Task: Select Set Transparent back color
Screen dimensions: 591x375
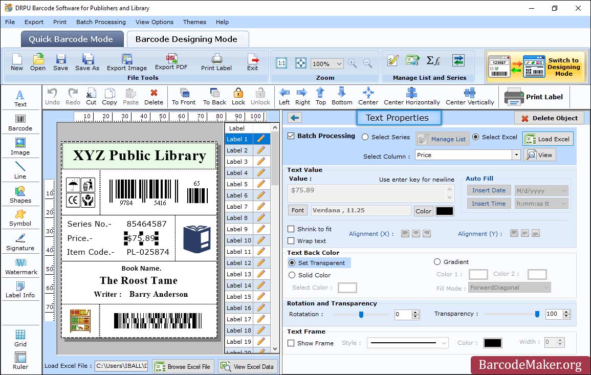Action: [292, 262]
